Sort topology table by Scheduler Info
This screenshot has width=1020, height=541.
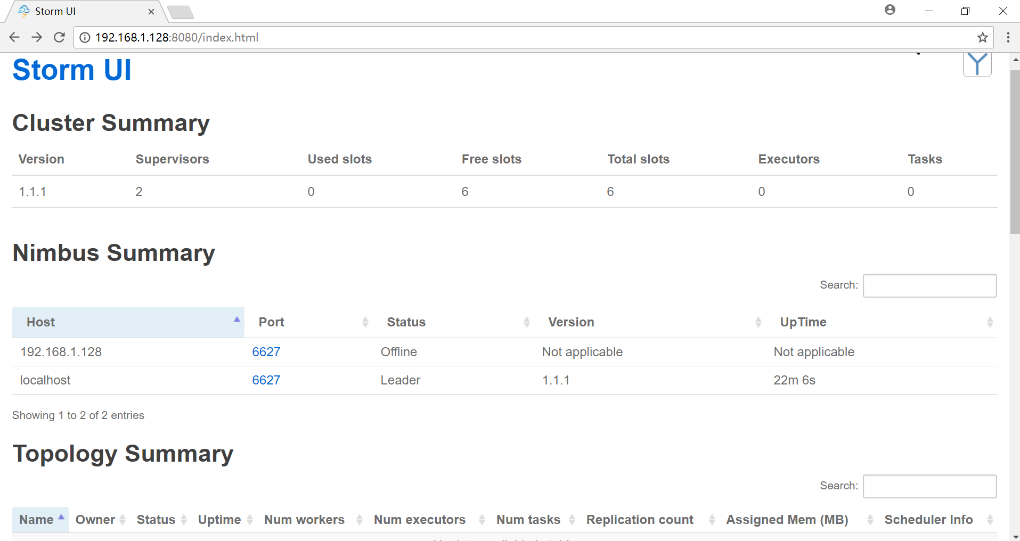click(x=937, y=520)
